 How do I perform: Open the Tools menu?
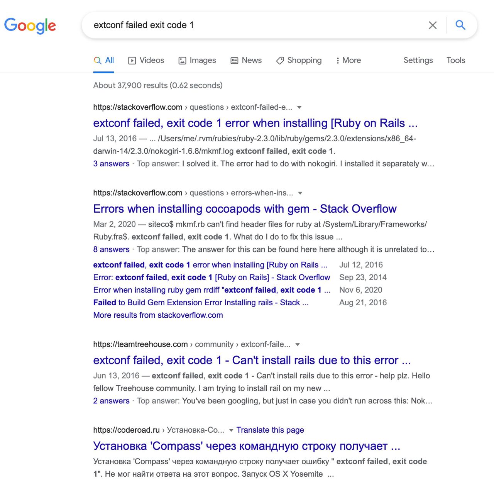(456, 60)
